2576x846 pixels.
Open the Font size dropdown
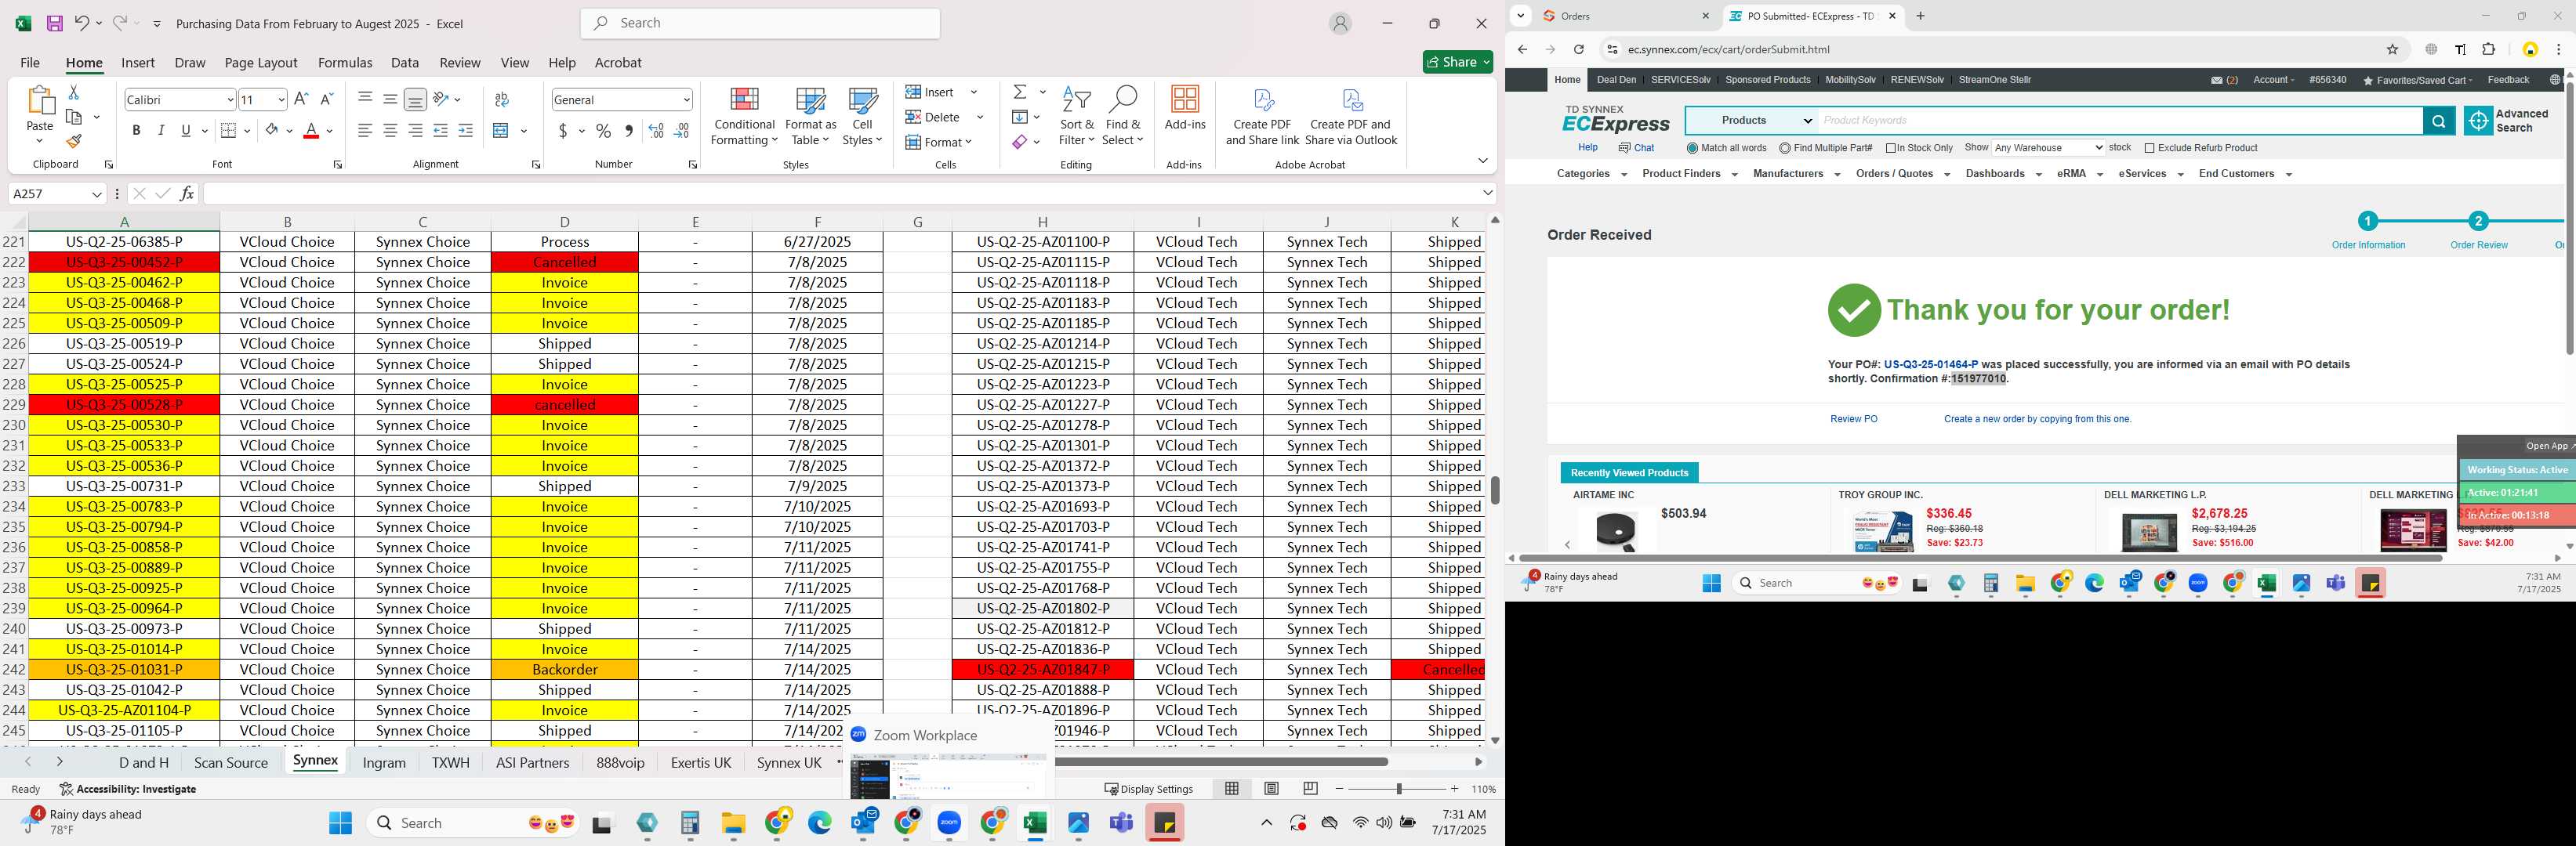click(281, 100)
